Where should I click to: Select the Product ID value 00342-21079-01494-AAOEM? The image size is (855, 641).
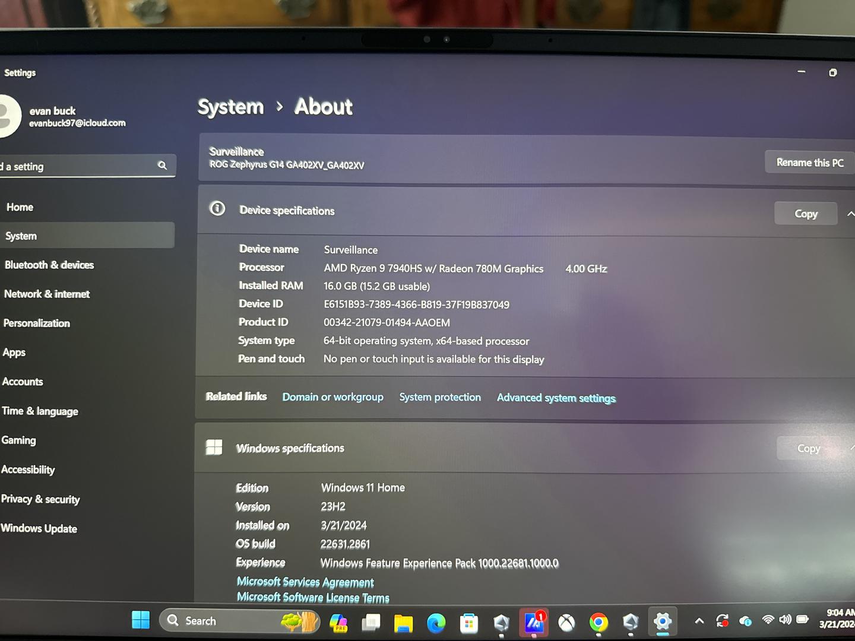tap(387, 323)
